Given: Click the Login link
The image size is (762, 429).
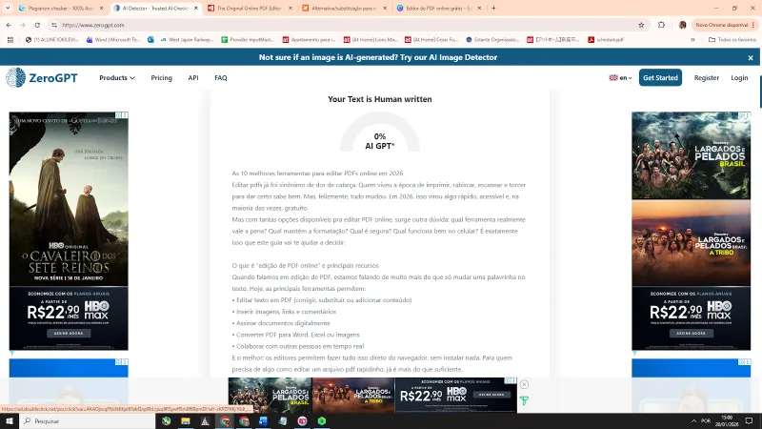Looking at the screenshot, I should (x=739, y=77).
